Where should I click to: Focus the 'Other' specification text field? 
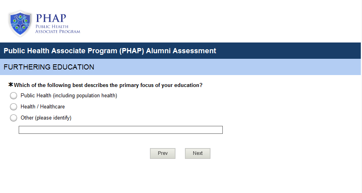[x=121, y=130]
